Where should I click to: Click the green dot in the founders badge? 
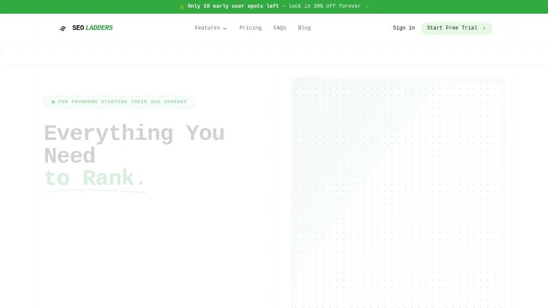pyautogui.click(x=53, y=102)
